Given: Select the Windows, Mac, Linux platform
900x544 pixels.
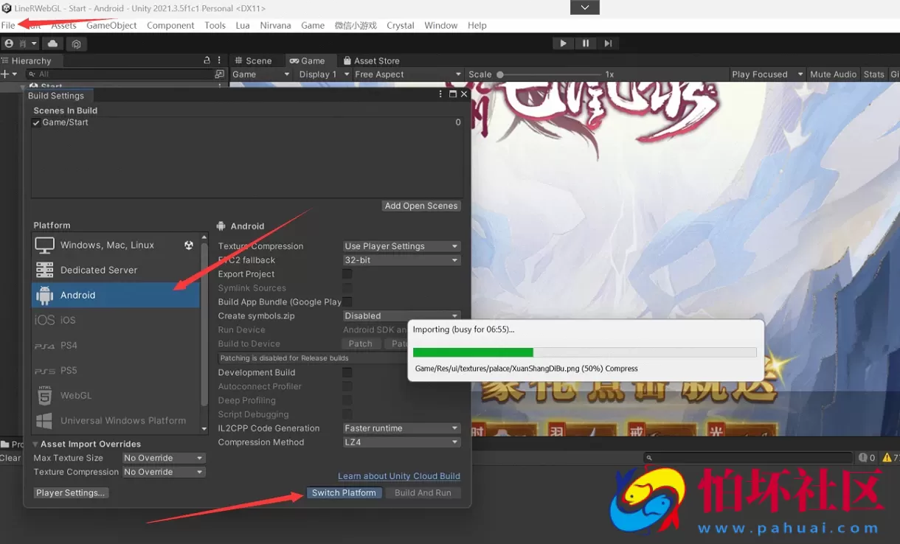Looking at the screenshot, I should pyautogui.click(x=107, y=245).
